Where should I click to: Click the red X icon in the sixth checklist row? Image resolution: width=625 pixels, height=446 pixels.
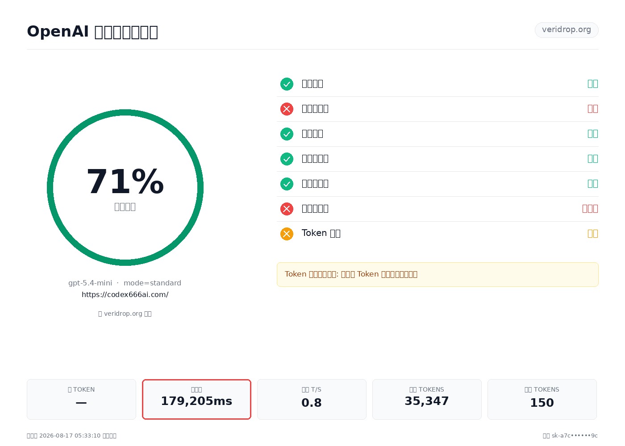[287, 209]
